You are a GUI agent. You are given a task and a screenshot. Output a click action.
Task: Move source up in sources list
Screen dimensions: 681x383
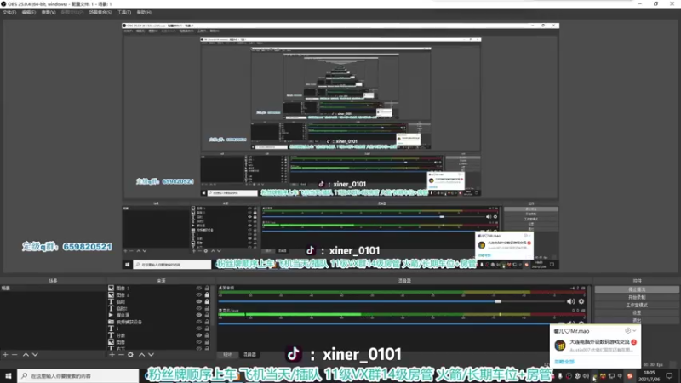(141, 355)
